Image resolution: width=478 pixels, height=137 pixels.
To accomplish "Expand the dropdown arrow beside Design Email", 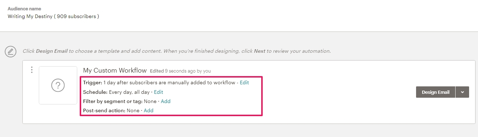I will pyautogui.click(x=462, y=92).
